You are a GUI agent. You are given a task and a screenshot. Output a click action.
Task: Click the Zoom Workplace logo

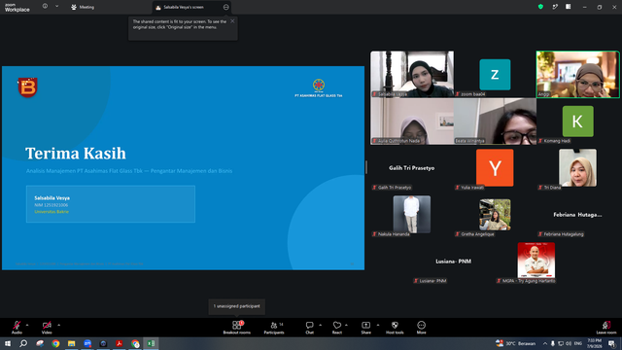pyautogui.click(x=17, y=7)
